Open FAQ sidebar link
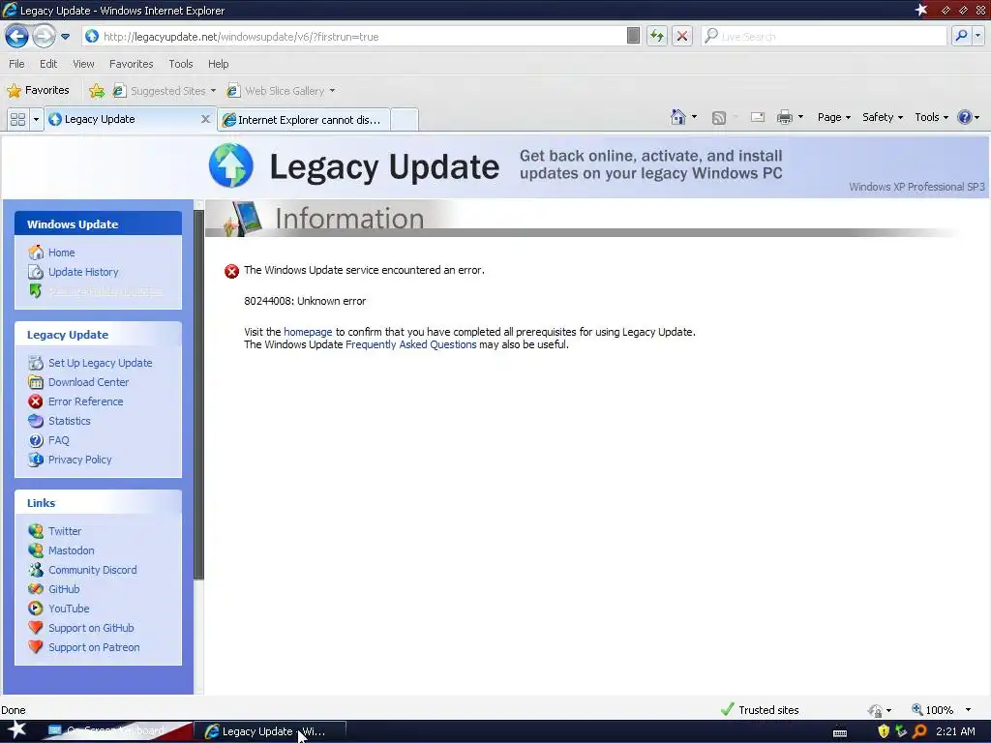Screen dimensions: 991x743 click(58, 440)
